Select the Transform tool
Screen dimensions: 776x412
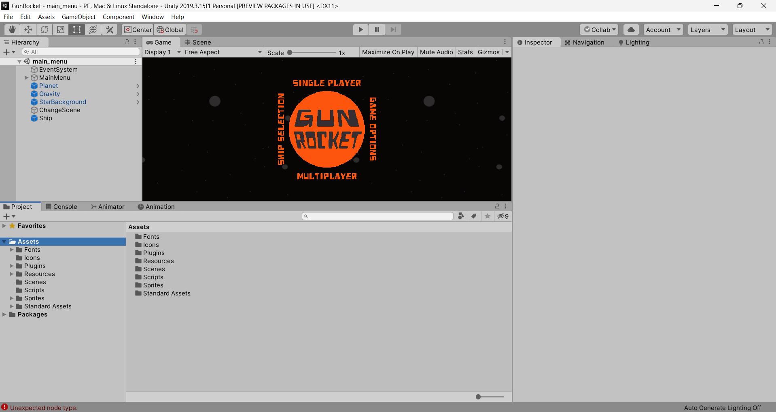point(93,30)
